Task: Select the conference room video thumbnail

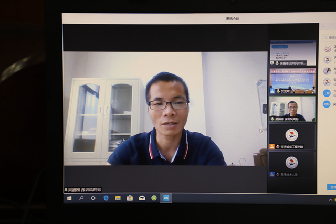Action: (x=292, y=81)
